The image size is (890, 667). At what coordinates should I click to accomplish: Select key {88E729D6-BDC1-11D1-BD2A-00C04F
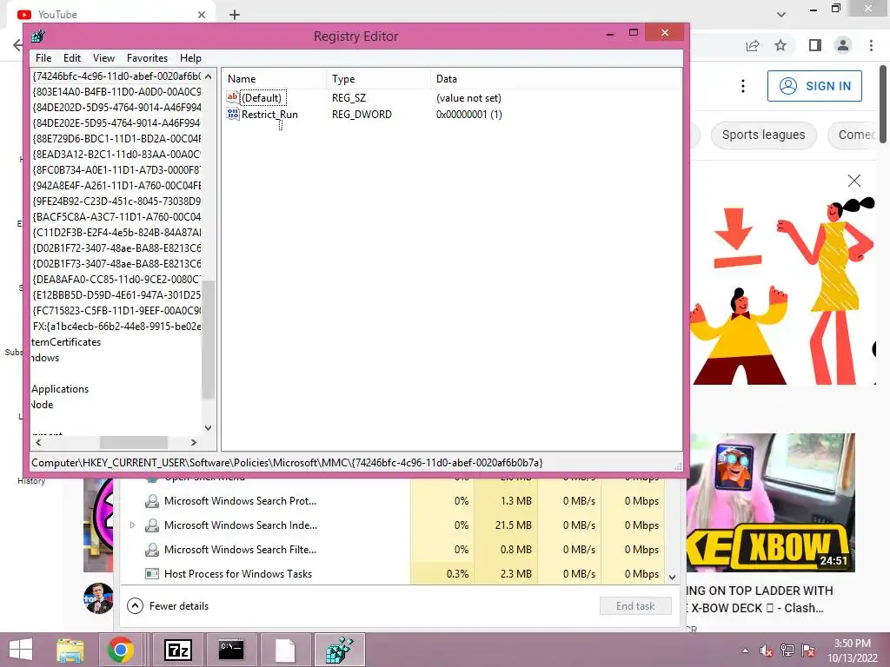116,138
